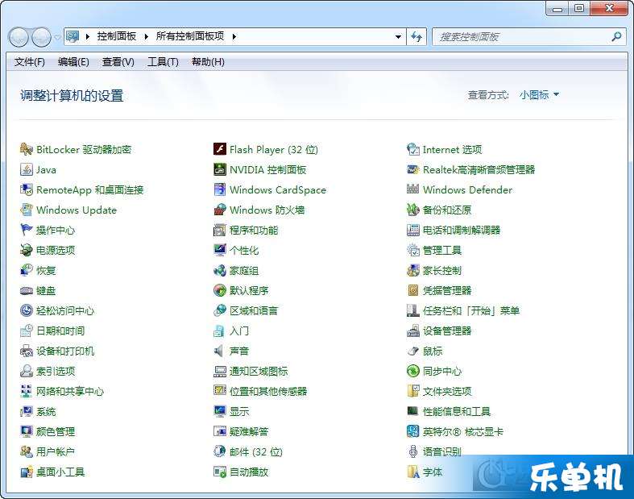Expand the root arrow before 控制面板 breadcrumb
634x499 pixels.
pos(87,36)
